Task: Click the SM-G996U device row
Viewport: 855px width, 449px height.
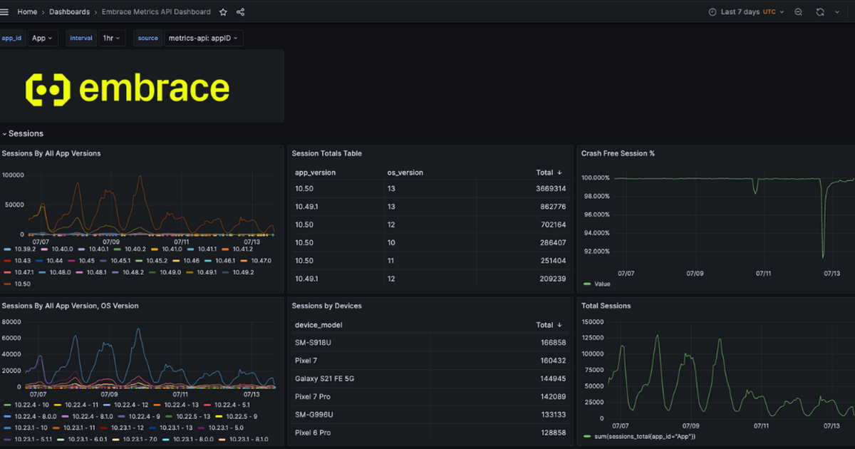Action: click(x=429, y=415)
